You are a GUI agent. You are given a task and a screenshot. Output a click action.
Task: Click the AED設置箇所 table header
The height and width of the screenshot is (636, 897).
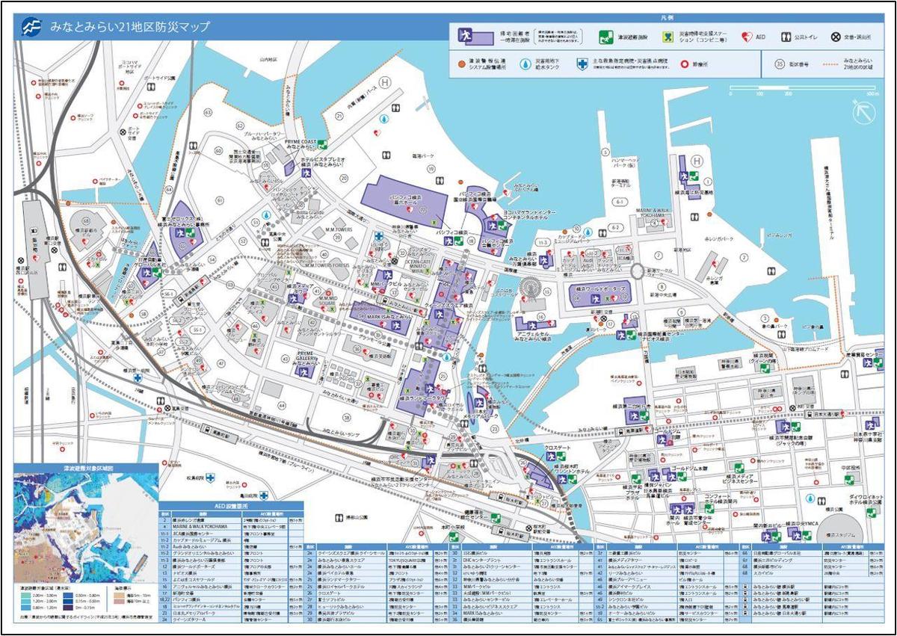tap(232, 504)
